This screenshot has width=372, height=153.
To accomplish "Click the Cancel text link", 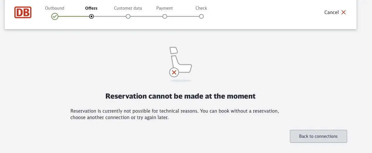I will click(x=331, y=12).
